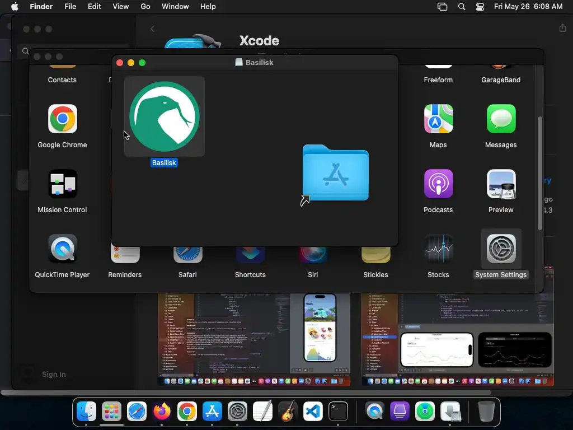Launch Podcasts from Applications window
The width and height of the screenshot is (573, 430).
point(438,184)
